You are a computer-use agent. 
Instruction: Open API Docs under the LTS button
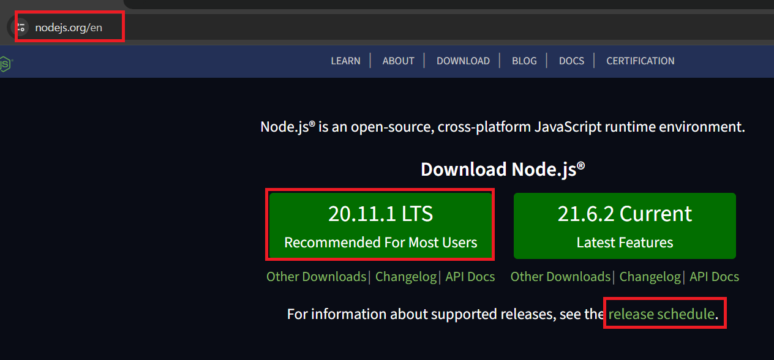click(470, 277)
